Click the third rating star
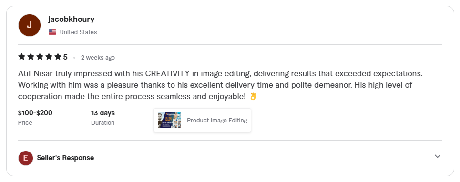The height and width of the screenshot is (182, 460). click(x=40, y=57)
